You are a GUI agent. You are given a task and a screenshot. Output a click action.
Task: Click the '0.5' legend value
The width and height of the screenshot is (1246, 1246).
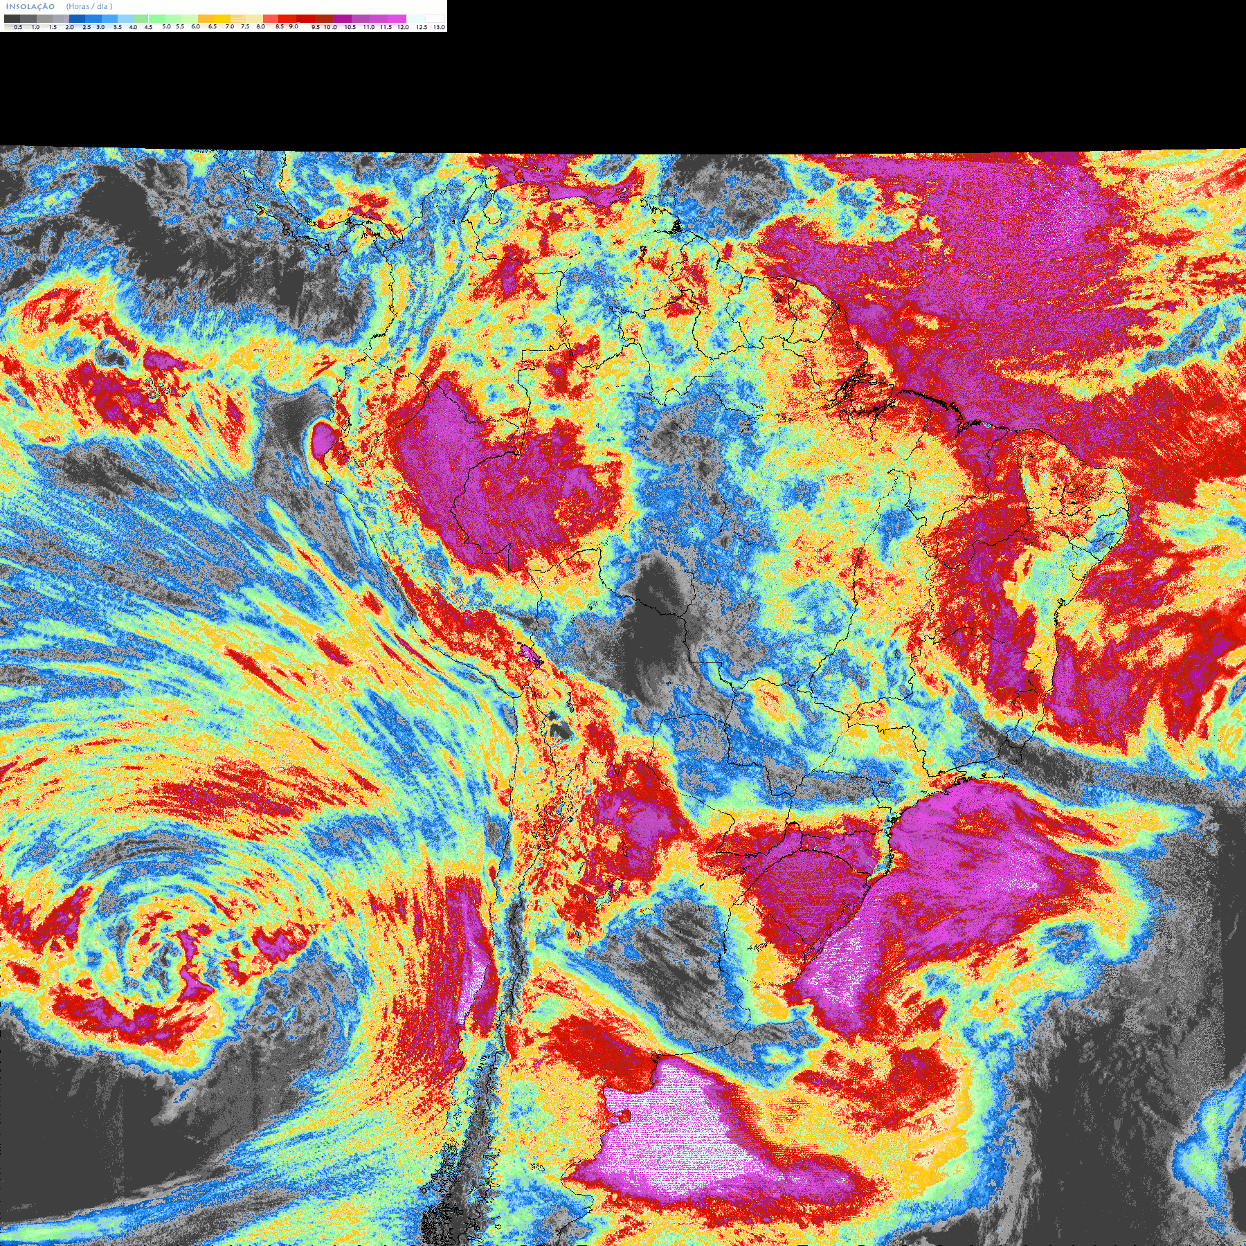18,27
